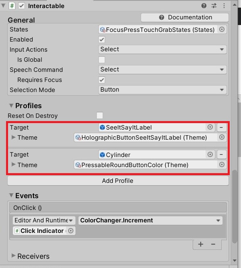Remove the SeeItSayItLabel profile
This screenshot has width=241, height=268.
[222, 128]
